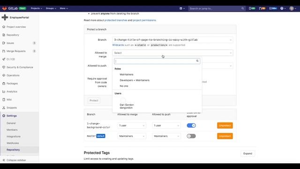The width and height of the screenshot is (300, 169).
Task: Click the Merge Requests icon in the sidebar
Action: click(4, 51)
